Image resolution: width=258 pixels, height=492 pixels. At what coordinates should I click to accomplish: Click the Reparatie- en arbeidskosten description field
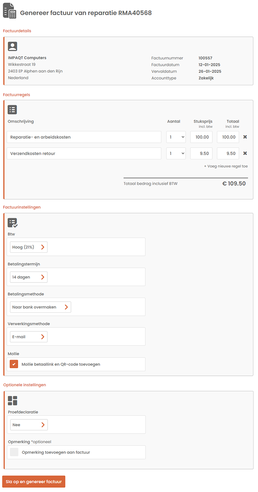click(x=84, y=137)
